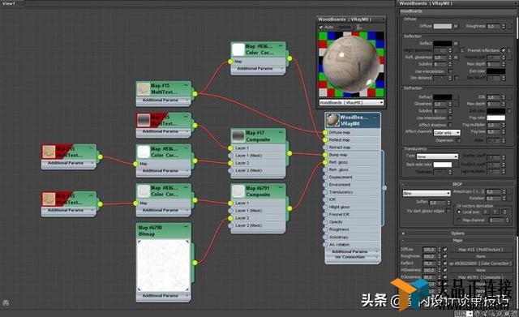
Task: Open the Affect channels 'Color only' dropdown
Action: coord(447,132)
